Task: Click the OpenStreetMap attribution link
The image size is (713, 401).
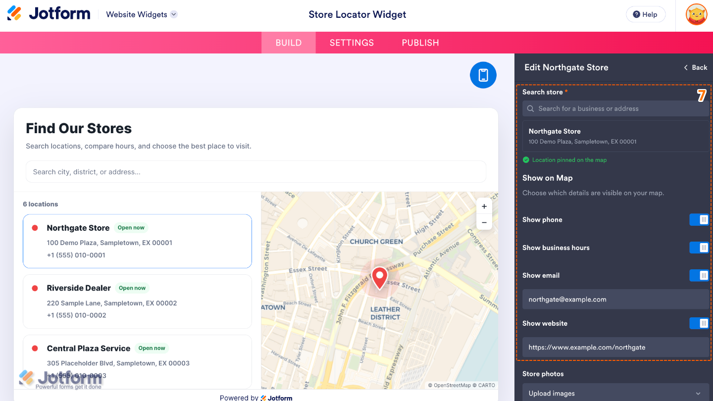Action: pyautogui.click(x=450, y=385)
